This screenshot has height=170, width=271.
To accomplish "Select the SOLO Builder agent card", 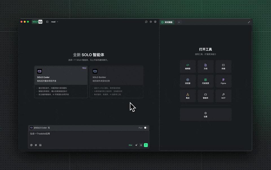I will point(116,82).
